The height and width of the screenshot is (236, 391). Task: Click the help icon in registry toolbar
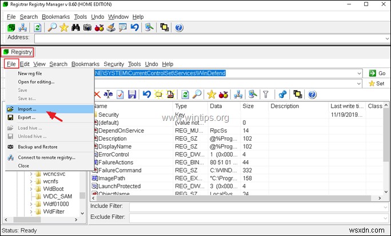pyautogui.click(x=312, y=94)
